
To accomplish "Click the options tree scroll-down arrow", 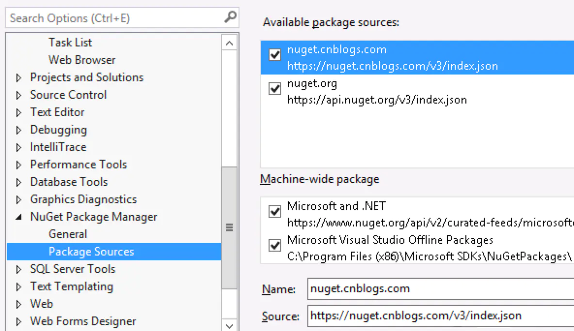I will pos(229,326).
